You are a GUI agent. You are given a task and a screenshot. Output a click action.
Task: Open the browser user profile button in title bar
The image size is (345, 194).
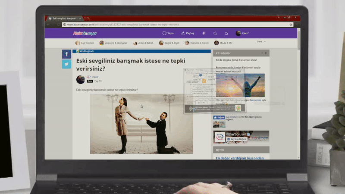[x=279, y=17]
